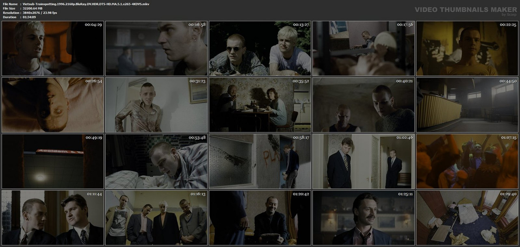520x247 pixels.
Task: Select the frame at 00:17:56
Action: pos(364,48)
